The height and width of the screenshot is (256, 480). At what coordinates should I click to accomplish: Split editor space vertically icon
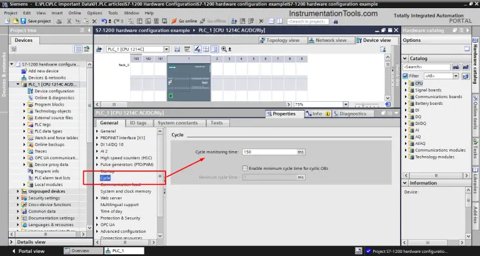click(279, 21)
